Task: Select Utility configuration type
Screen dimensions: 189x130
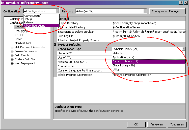Action: tap(149, 69)
